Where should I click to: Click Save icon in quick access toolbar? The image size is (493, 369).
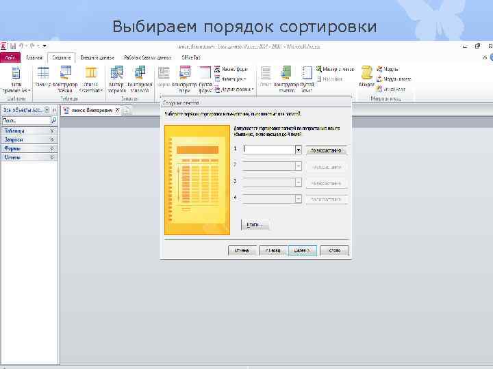click(x=13, y=46)
